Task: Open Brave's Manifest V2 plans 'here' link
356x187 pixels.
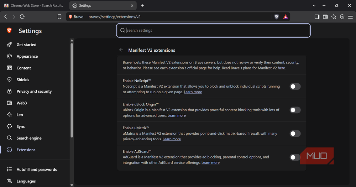Action: click(281, 68)
